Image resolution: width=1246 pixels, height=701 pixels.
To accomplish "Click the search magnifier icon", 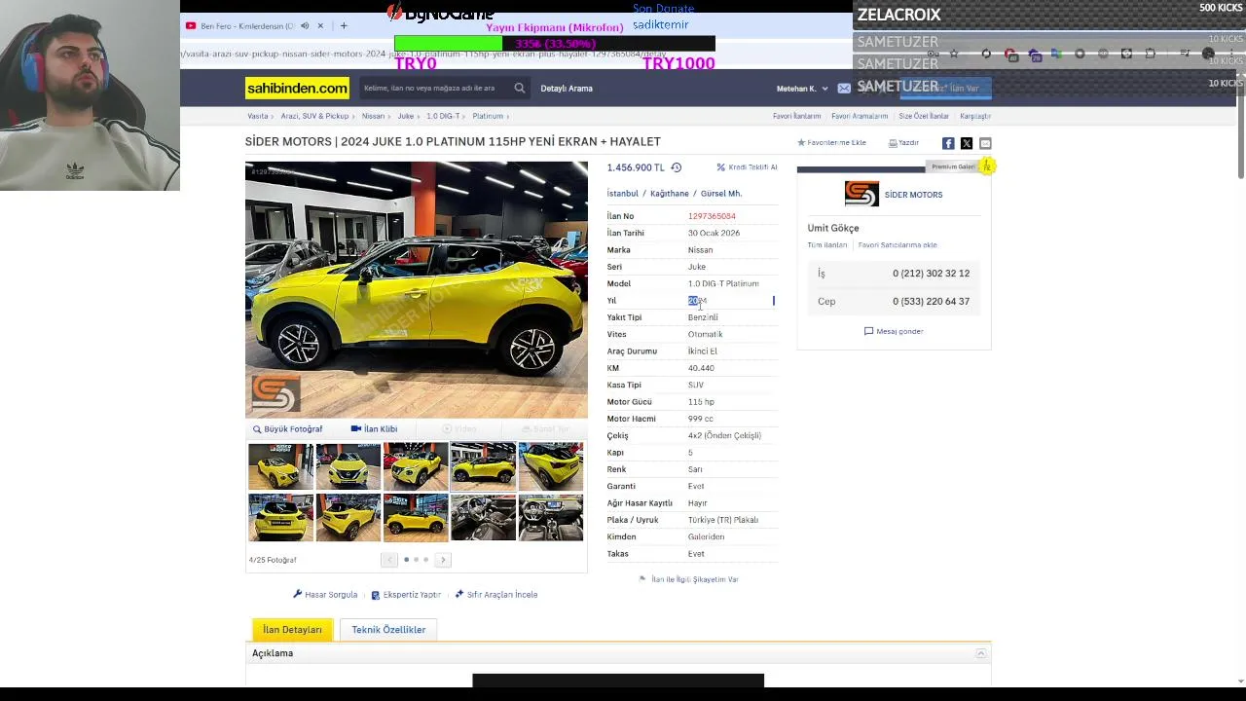I will (x=519, y=88).
